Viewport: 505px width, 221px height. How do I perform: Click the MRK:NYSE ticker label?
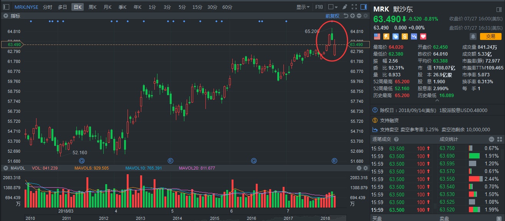26,7
